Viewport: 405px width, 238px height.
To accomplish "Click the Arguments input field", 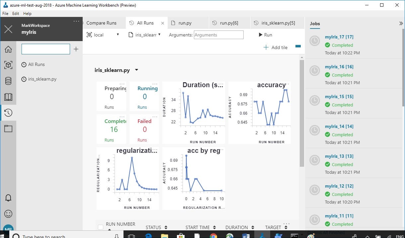I will point(218,35).
